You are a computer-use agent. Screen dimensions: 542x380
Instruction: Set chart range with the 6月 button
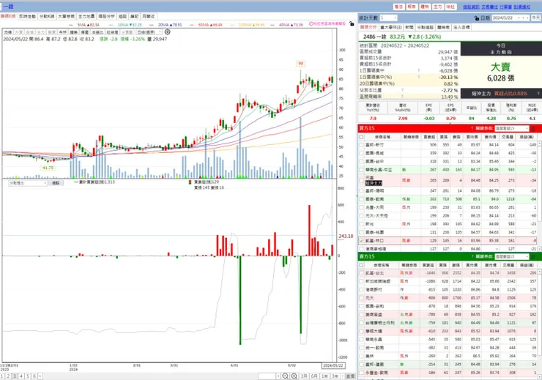314,376
